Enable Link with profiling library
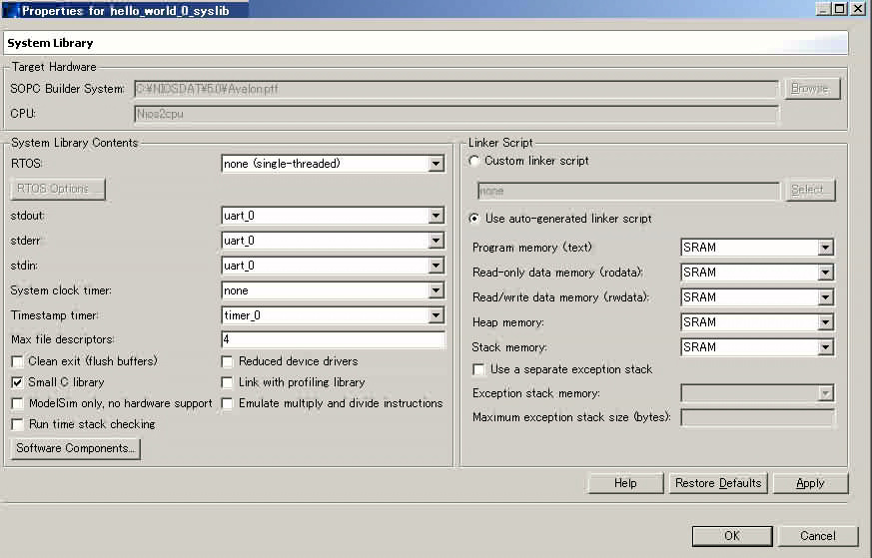This screenshot has height=558, width=872. pos(228,382)
